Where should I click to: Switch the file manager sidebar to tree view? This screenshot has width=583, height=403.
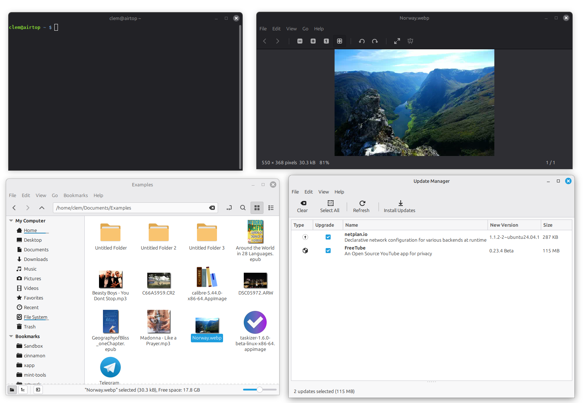tap(23, 389)
